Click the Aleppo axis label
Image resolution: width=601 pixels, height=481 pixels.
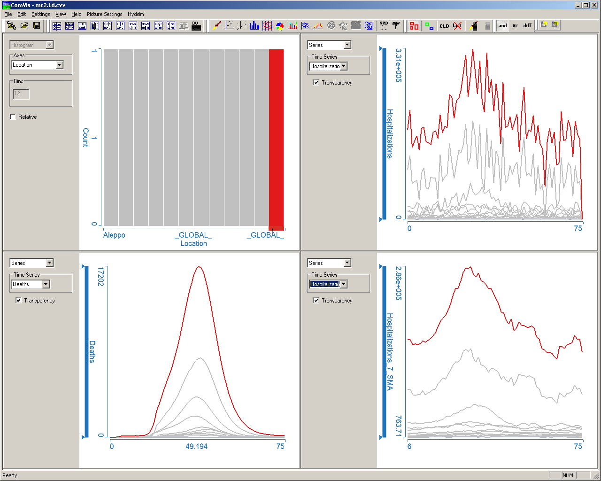(x=114, y=235)
